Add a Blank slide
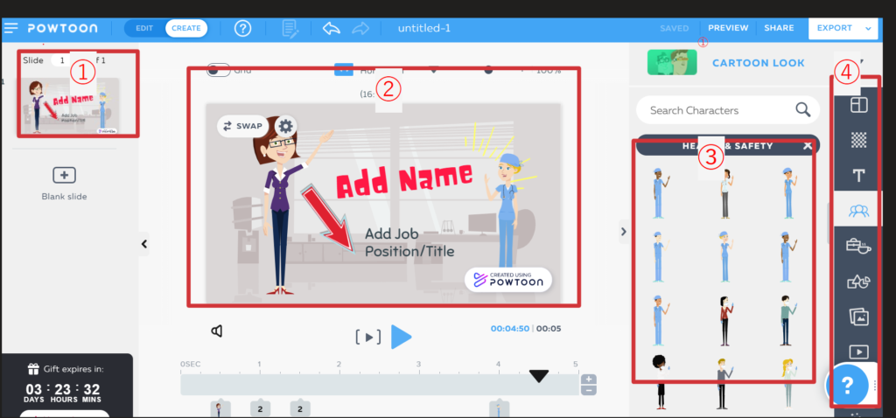 pos(64,175)
